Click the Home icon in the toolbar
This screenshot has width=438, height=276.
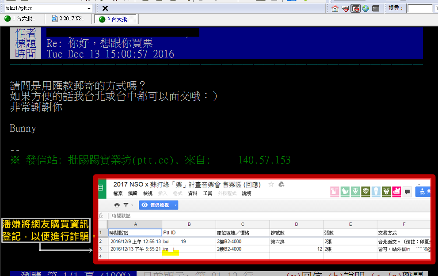[335, 9]
